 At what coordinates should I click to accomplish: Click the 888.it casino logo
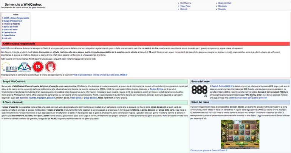(200, 91)
